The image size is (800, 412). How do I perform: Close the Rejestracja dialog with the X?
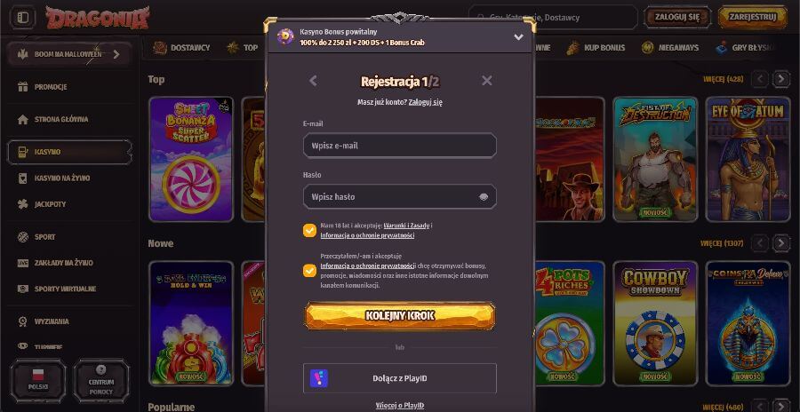pos(487,81)
